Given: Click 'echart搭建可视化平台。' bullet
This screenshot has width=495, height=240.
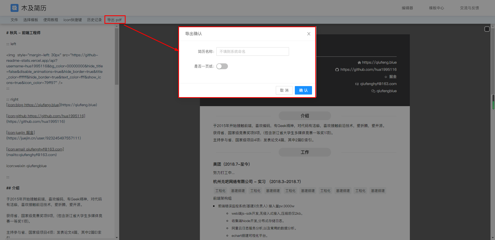Looking at the screenshot, I should pyautogui.click(x=250, y=236).
